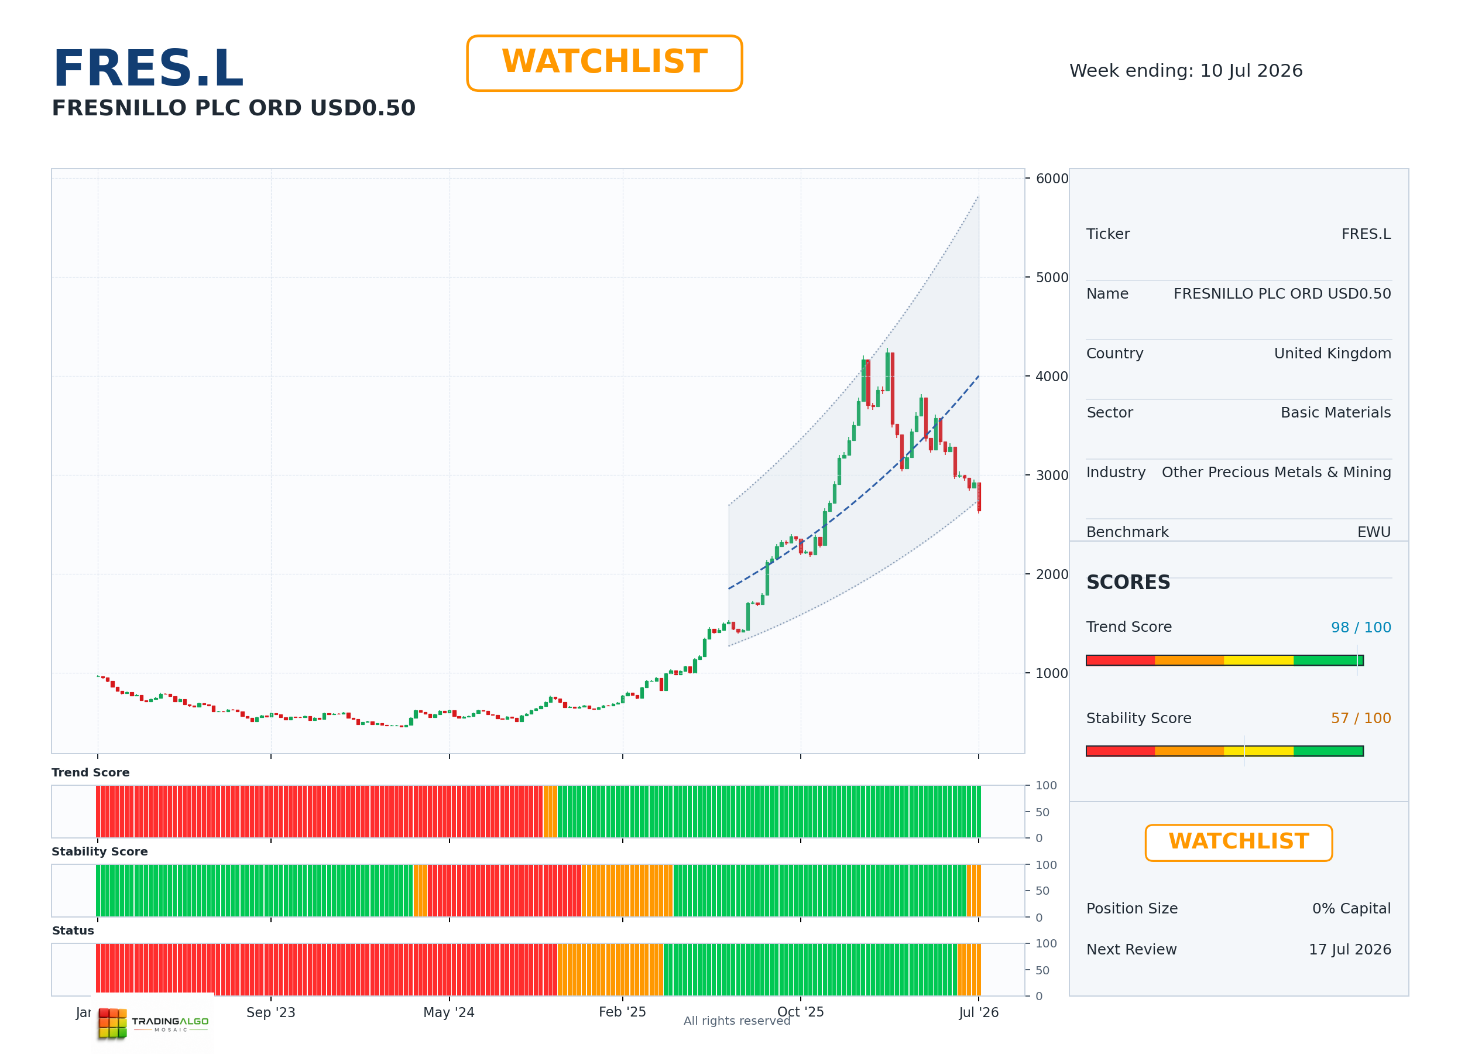Screen dimensions: 1475x1054
Task: Click the orange segment in the Trend Score strip
Action: click(550, 811)
